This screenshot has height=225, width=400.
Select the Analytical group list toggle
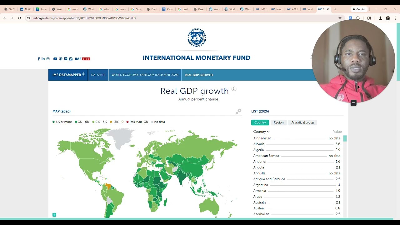[302, 122]
